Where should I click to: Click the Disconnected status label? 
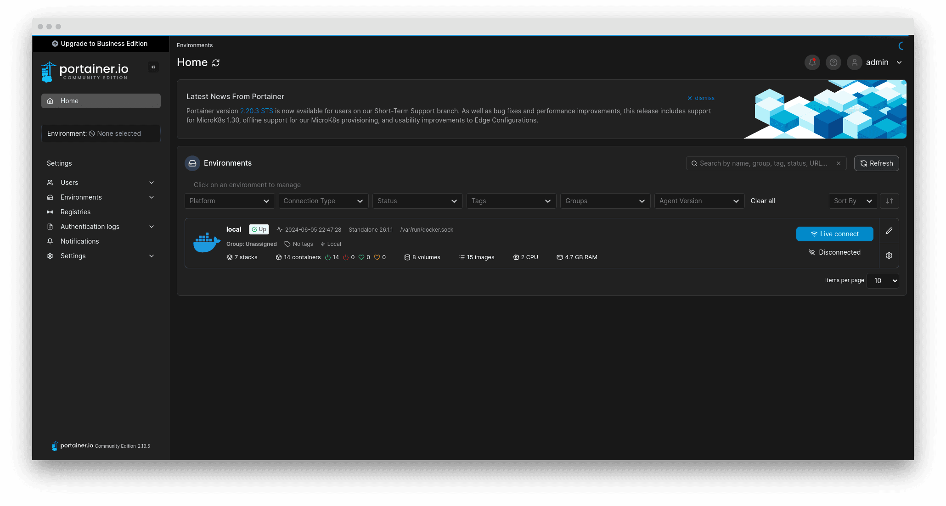point(835,252)
